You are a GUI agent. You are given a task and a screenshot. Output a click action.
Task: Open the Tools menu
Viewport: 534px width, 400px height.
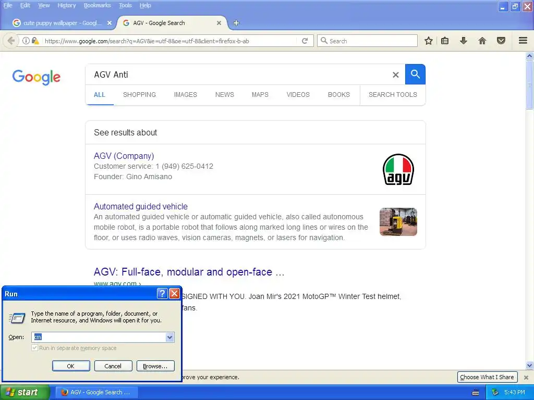tap(125, 5)
